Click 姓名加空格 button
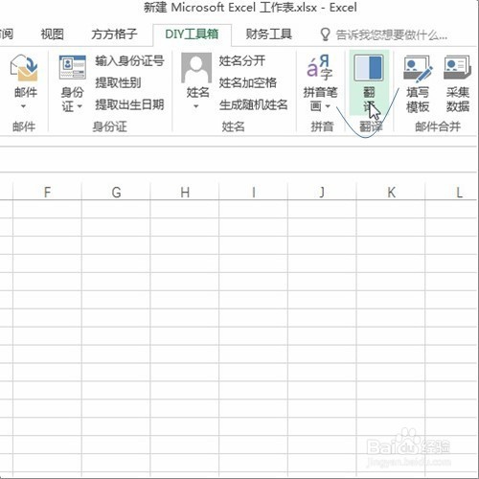This screenshot has width=479, height=479. click(x=248, y=82)
